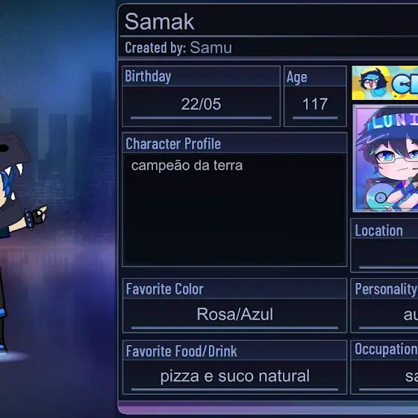Edit the Character Profile text box
This screenshot has height=418, width=418.
[234, 209]
